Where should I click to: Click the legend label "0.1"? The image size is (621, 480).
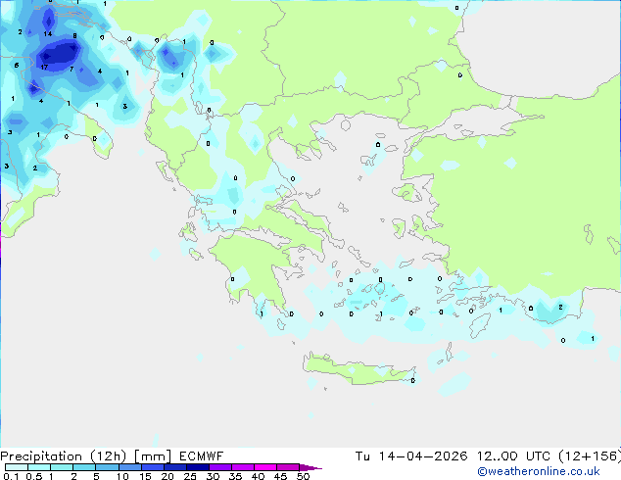click(x=11, y=476)
